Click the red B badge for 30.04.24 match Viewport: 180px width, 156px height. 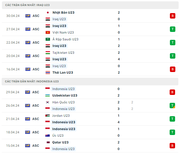172,16
